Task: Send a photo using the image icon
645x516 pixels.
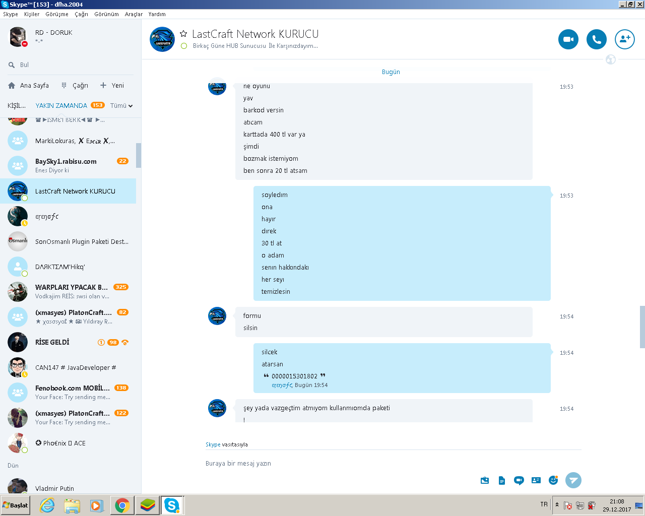Action: click(x=485, y=480)
